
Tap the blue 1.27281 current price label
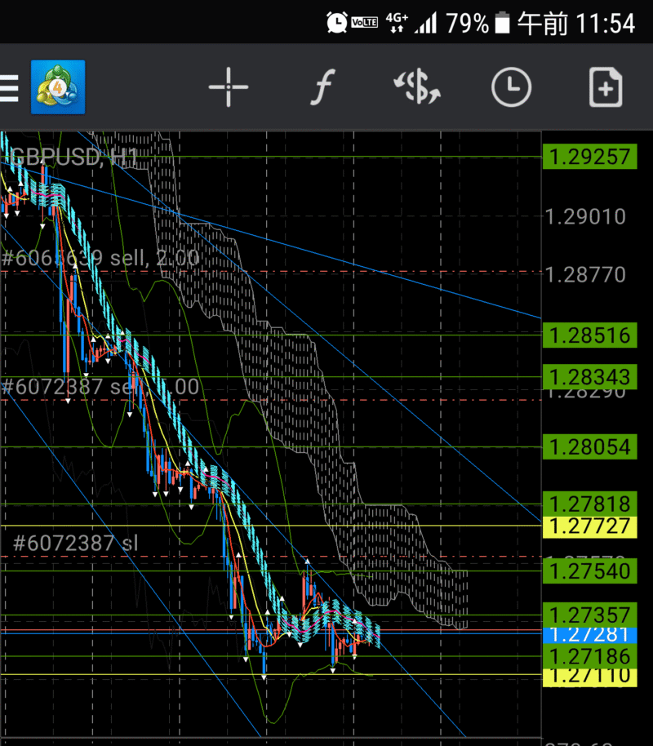[589, 635]
